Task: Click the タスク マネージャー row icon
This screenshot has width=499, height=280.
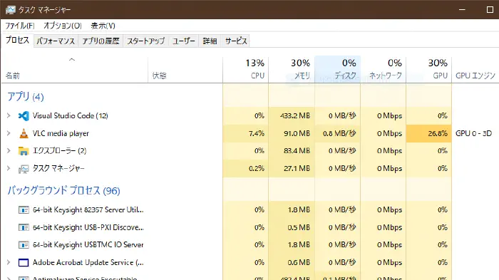Action: pyautogui.click(x=24, y=169)
